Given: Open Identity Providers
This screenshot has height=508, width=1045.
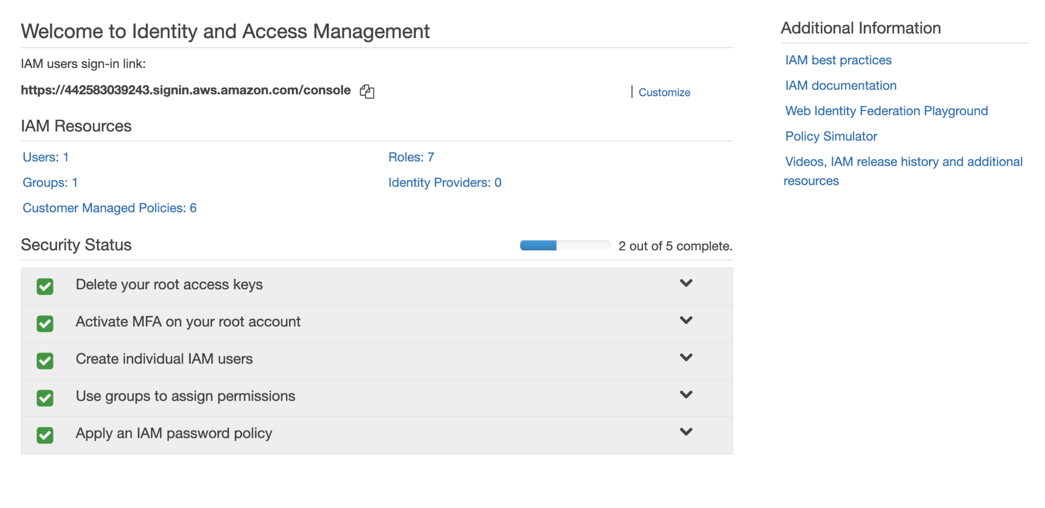Looking at the screenshot, I should 444,183.
